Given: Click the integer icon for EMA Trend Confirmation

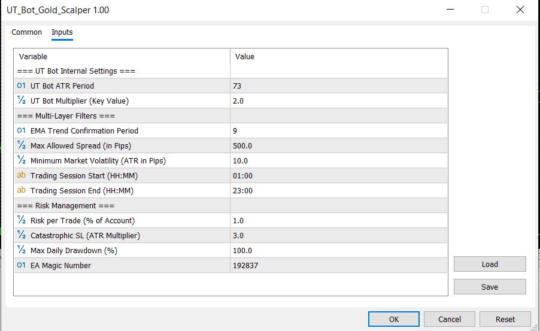Looking at the screenshot, I should click(22, 130).
